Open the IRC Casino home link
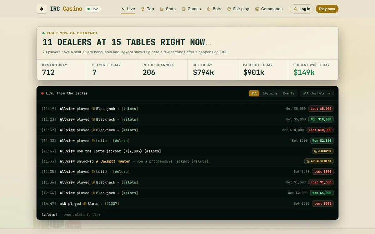The height and width of the screenshot is (234, 375). coord(59,9)
